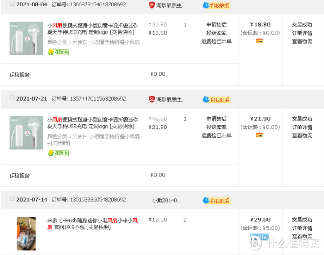Open 订单详情 for the ¥29.00 order
Image resolution: width=324 pixels, height=255 pixels.
302,228
